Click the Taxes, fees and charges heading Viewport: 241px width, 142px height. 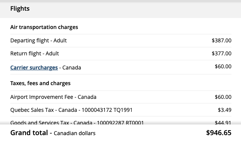coord(40,83)
